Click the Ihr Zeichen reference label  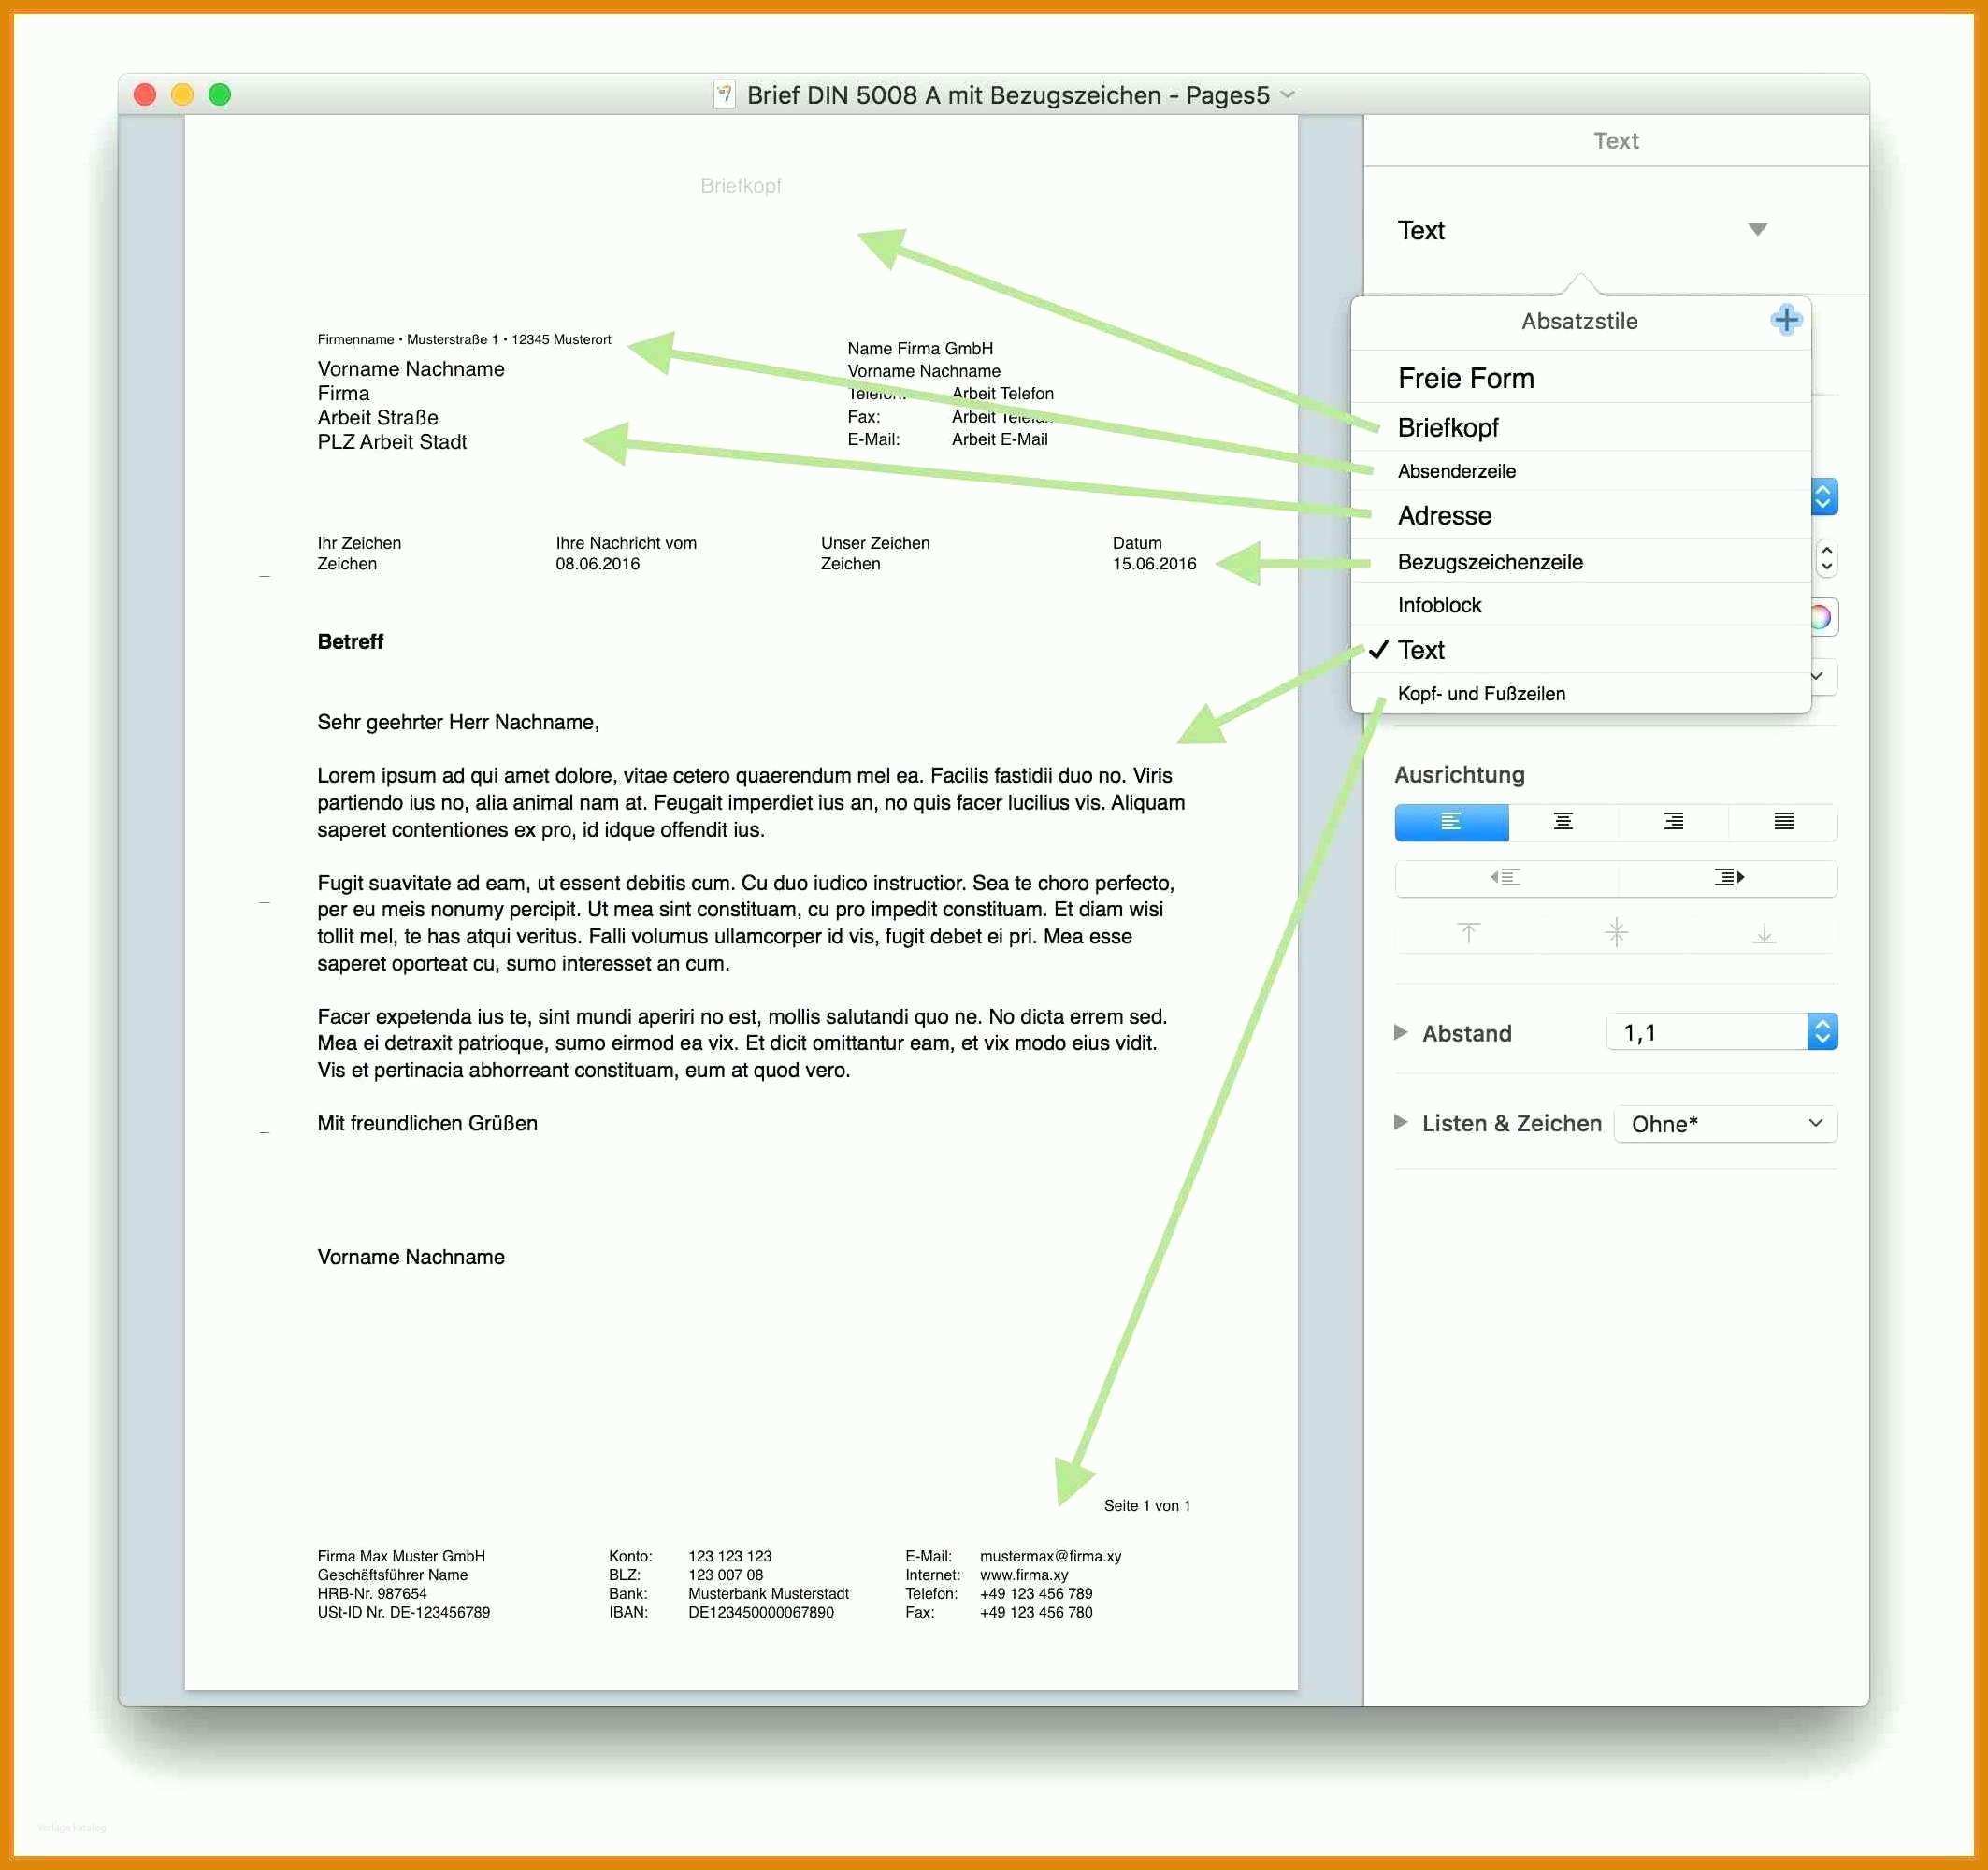click(x=359, y=543)
